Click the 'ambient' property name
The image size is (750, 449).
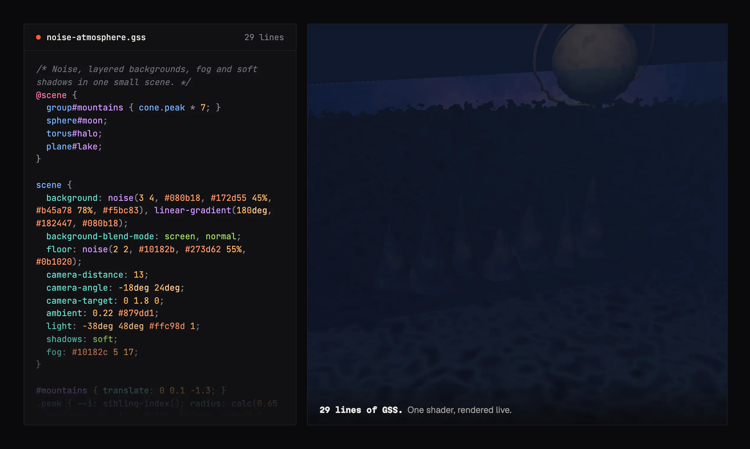(x=64, y=313)
